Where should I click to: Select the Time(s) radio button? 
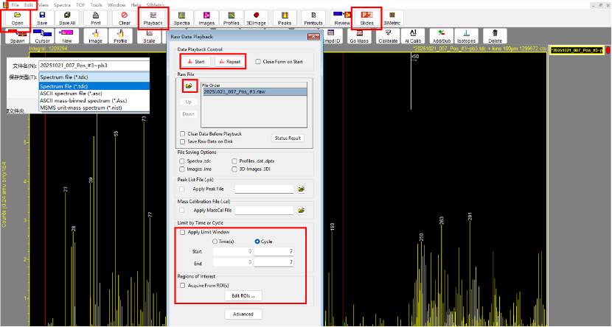(215, 241)
